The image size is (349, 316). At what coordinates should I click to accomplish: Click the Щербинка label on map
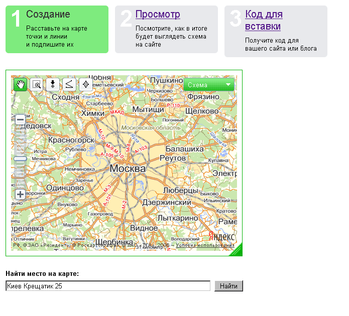pos(114,242)
